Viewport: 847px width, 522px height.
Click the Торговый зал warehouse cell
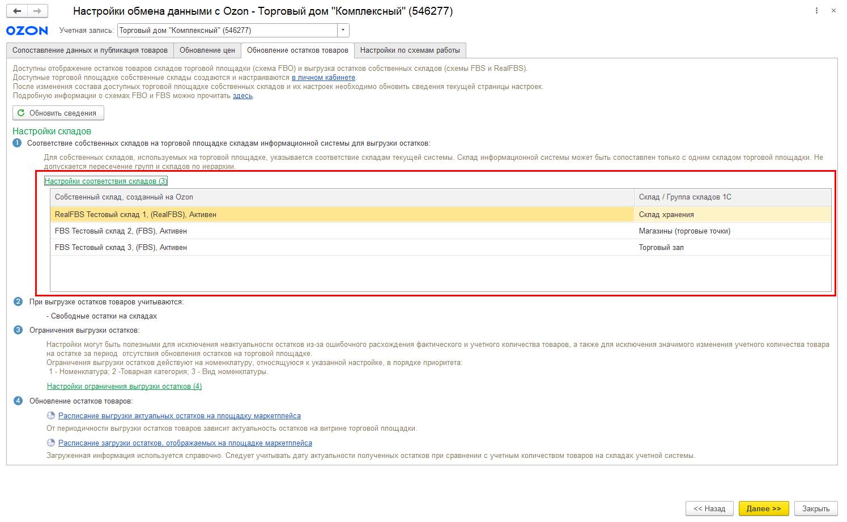(661, 248)
